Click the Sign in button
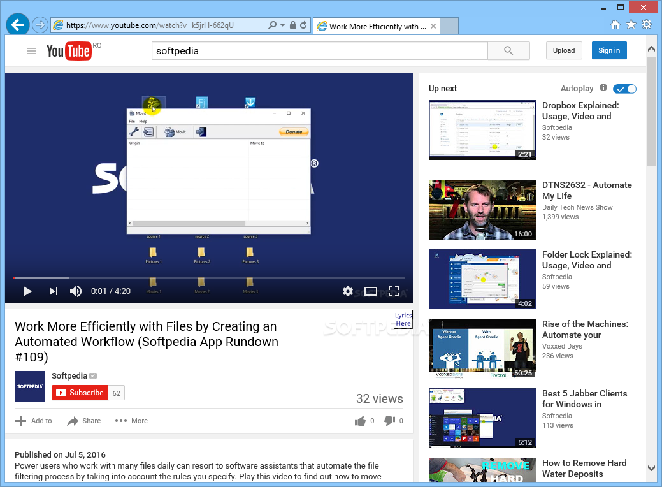Screen dimensions: 662x487 pyautogui.click(x=609, y=50)
